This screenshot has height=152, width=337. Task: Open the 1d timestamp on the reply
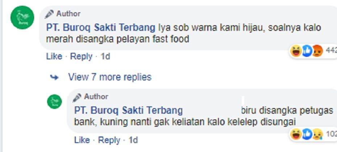pyautogui.click(x=133, y=140)
